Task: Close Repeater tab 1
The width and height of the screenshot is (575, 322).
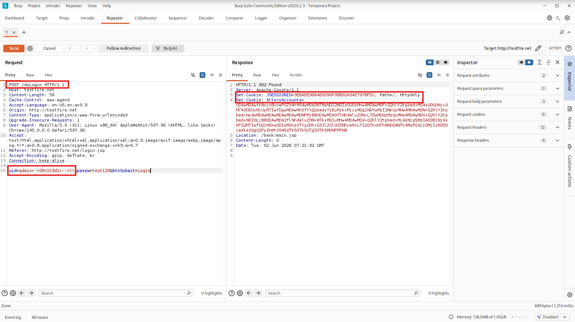Action: pos(14,32)
